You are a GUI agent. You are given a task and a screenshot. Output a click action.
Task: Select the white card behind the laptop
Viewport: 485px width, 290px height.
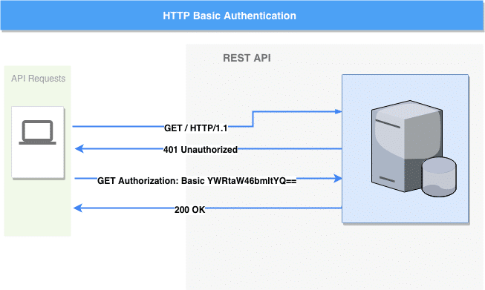click(x=38, y=142)
